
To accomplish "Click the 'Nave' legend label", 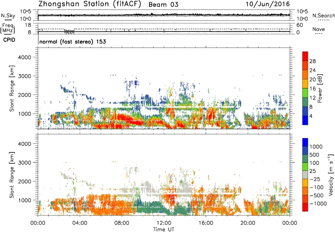I will coord(319,29).
